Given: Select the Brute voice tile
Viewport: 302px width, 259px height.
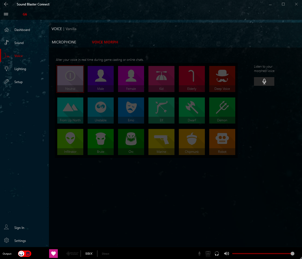Looking at the screenshot, I should pyautogui.click(x=101, y=142).
